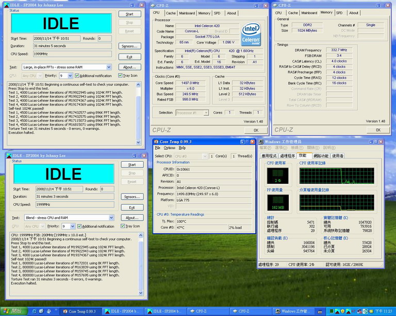Open Any CPU dropdown in Large FFTs window
The image size is (396, 316).
(x=40, y=76)
